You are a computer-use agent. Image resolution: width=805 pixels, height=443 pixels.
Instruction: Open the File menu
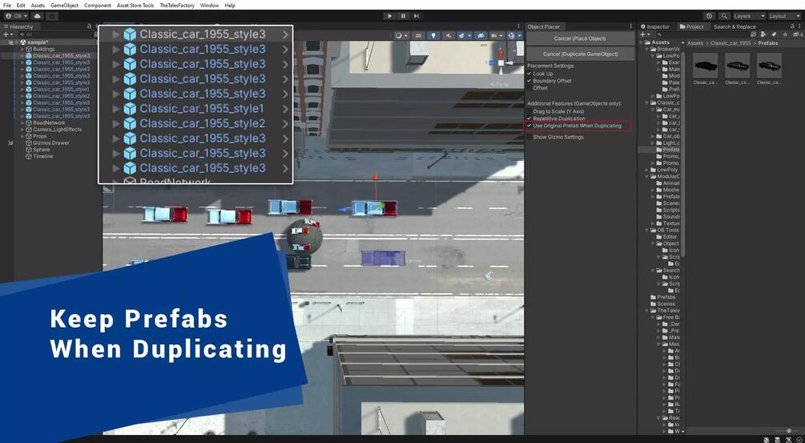(x=7, y=5)
